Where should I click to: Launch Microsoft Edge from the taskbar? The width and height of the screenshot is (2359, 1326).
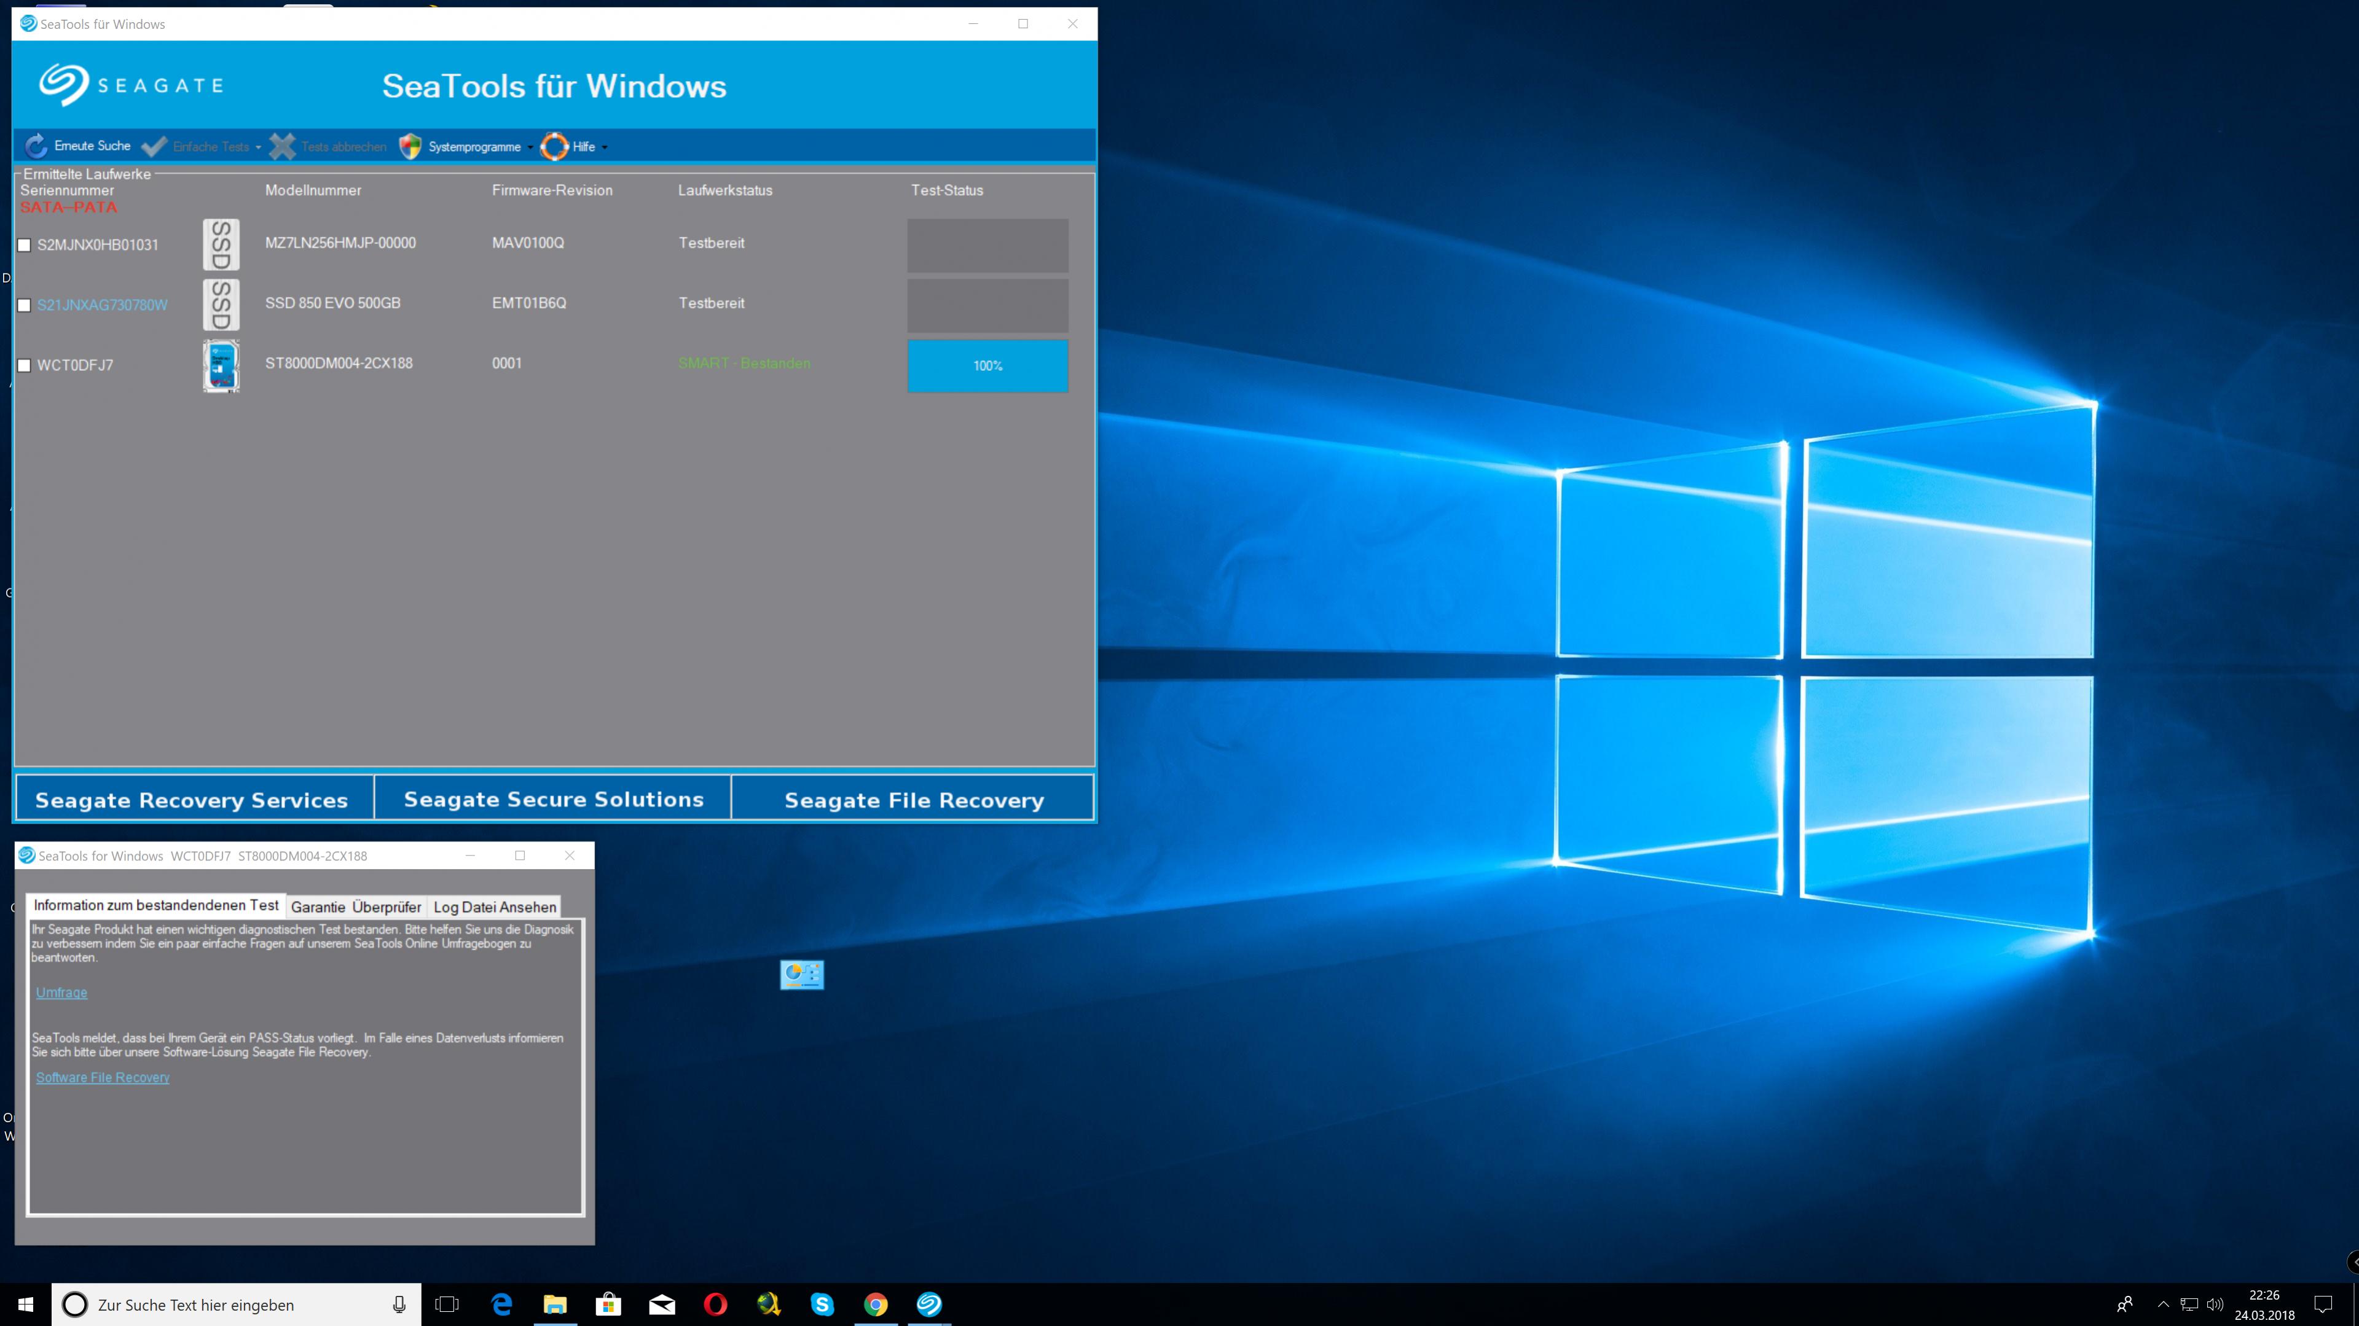point(502,1304)
